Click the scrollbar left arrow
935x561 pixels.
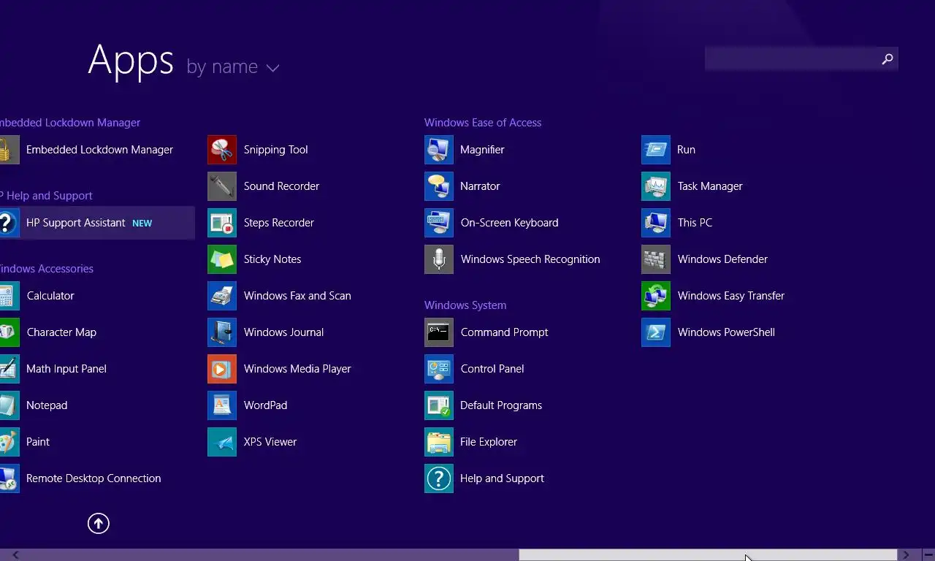click(16, 555)
